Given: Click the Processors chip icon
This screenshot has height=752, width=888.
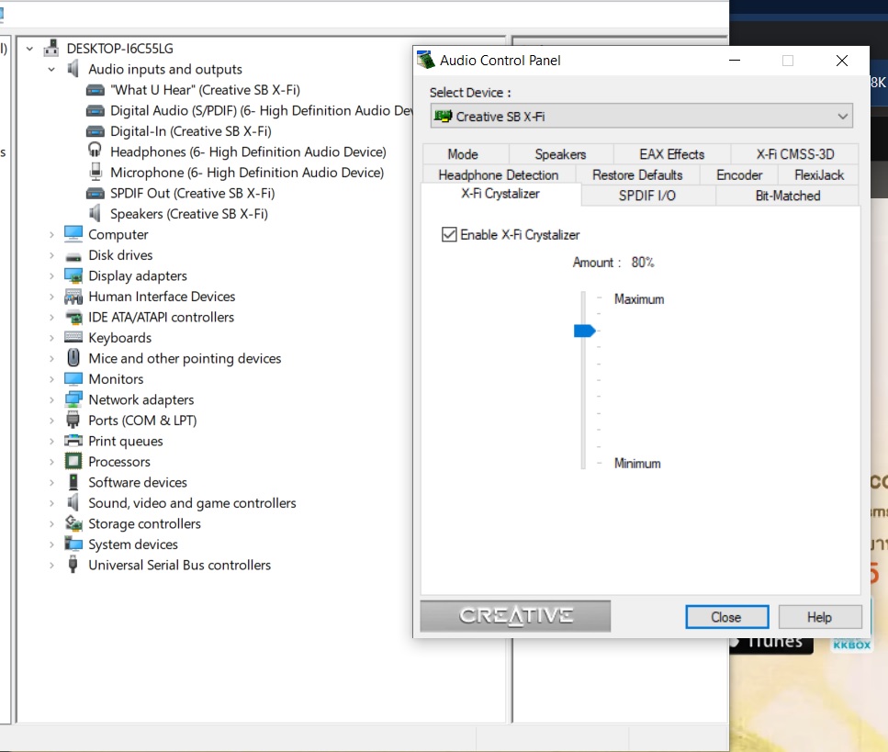Looking at the screenshot, I should click(x=73, y=462).
